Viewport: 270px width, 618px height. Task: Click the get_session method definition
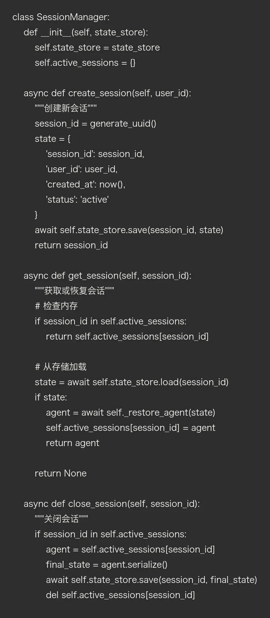pyautogui.click(x=107, y=276)
